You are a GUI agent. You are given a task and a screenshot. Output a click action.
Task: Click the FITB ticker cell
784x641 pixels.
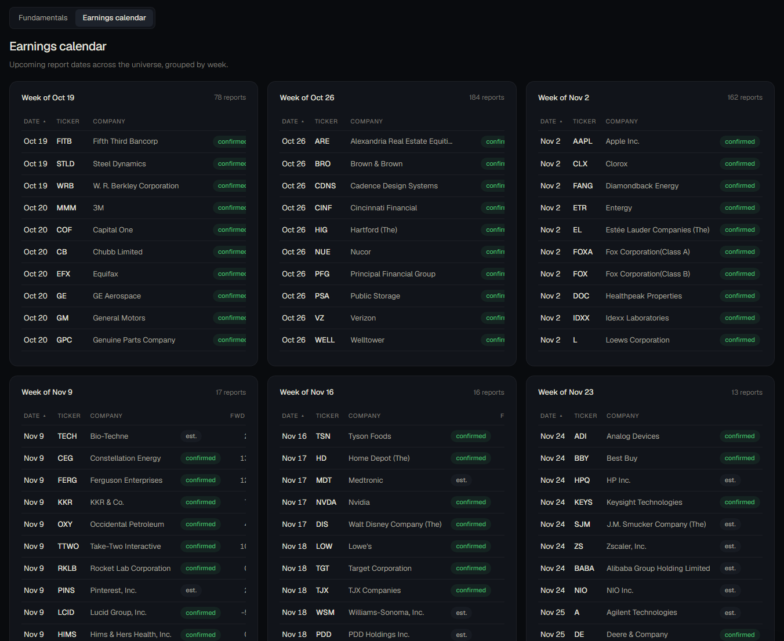point(64,141)
